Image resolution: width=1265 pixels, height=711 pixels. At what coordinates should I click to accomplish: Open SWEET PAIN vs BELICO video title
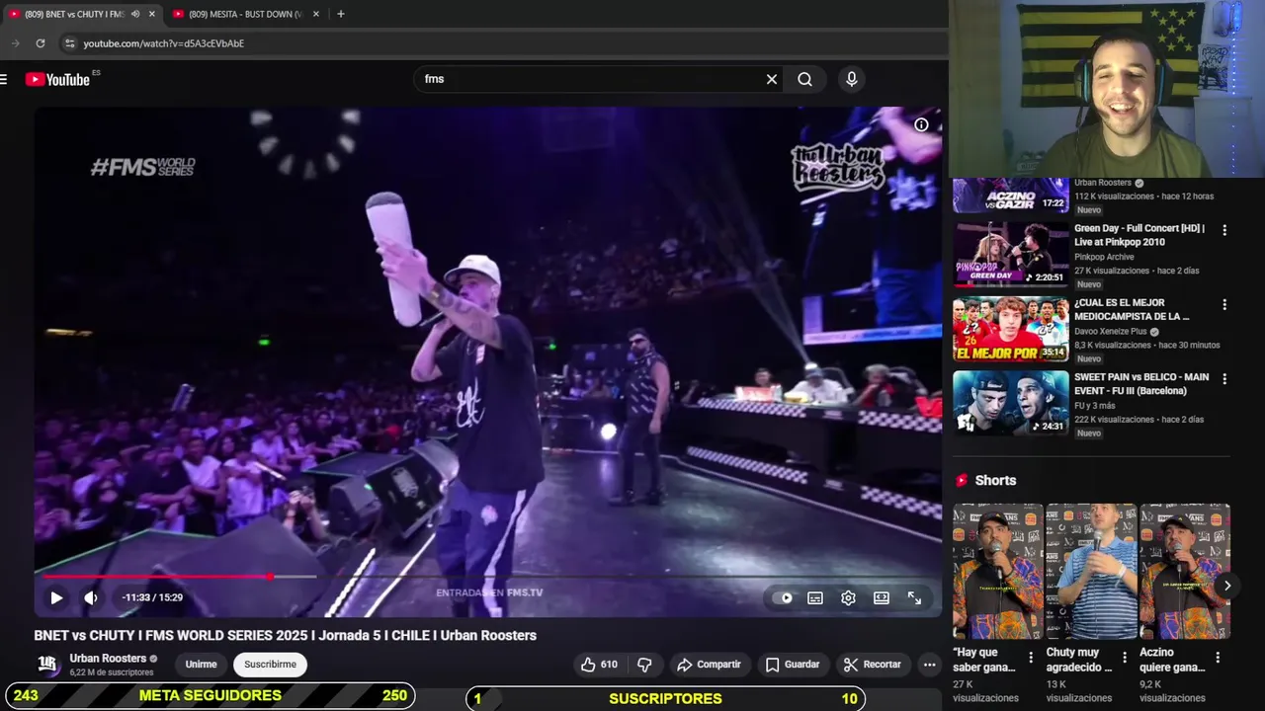pos(1141,384)
